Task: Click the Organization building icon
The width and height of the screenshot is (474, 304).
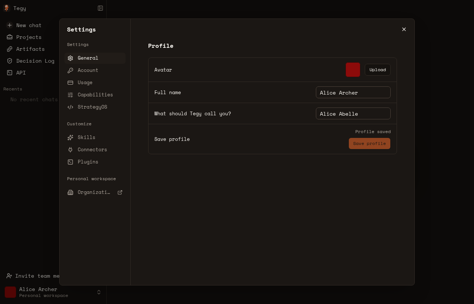Action: [x=70, y=192]
